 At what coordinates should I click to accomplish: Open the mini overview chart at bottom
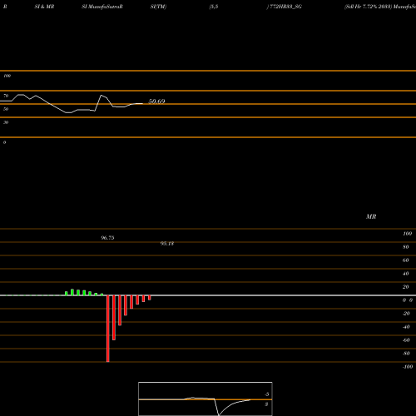[206, 399]
